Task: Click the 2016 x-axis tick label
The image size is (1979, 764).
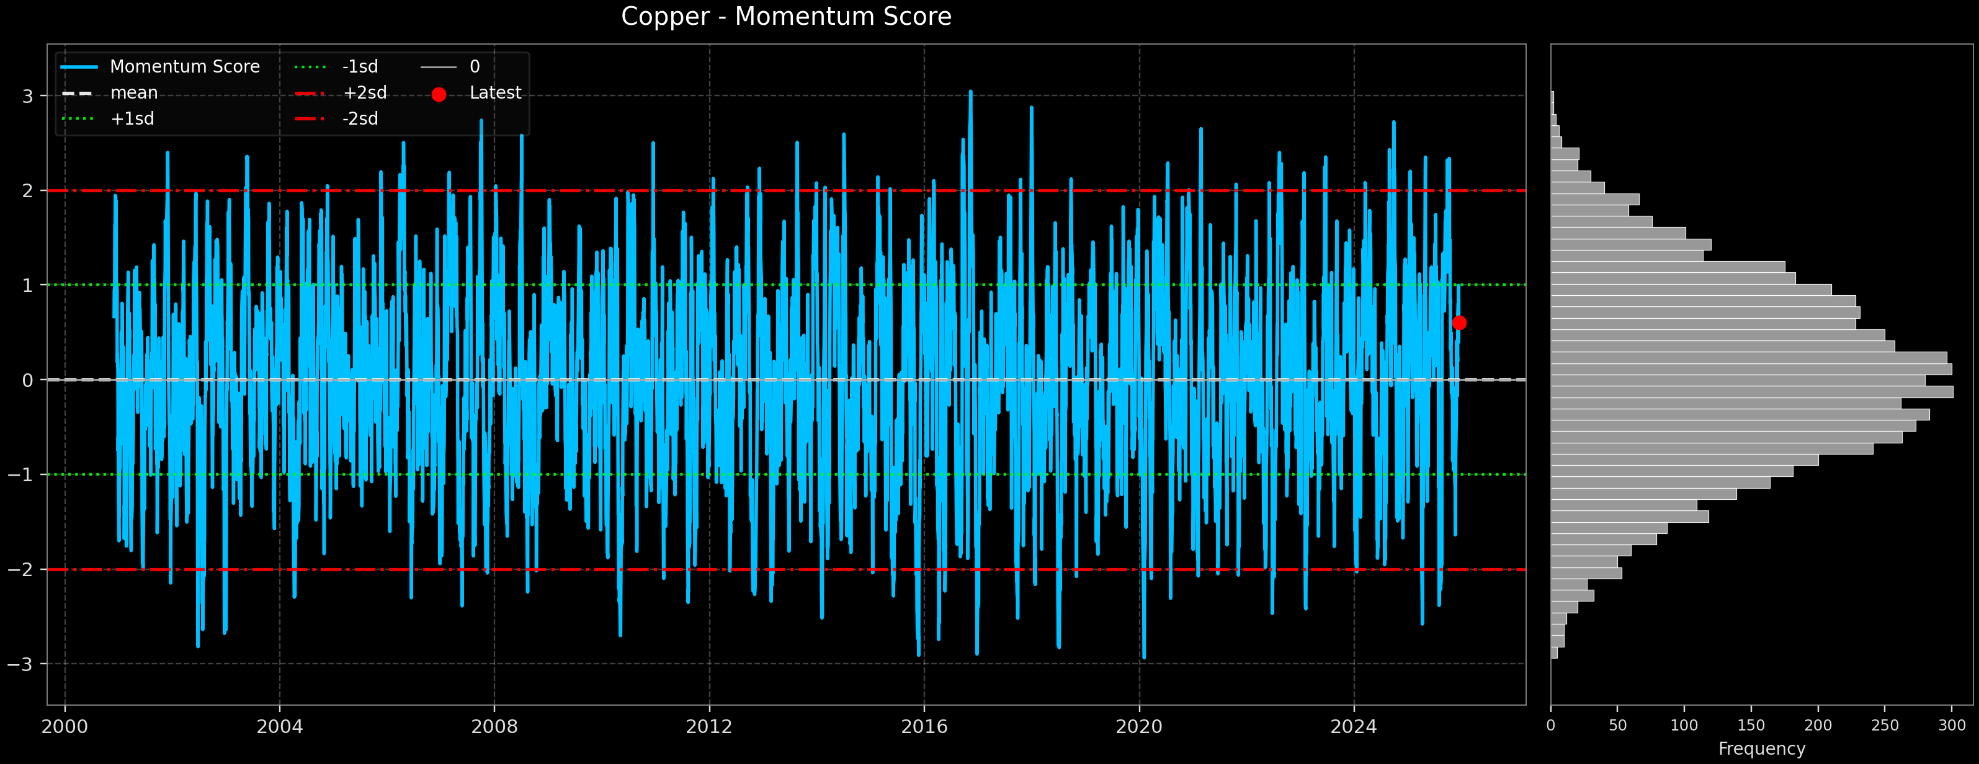Action: [x=924, y=726]
